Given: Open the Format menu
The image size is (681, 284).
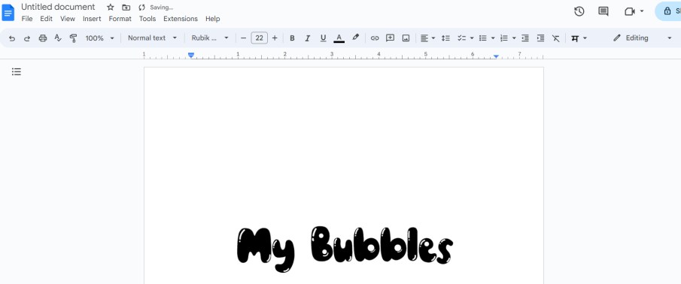Looking at the screenshot, I should click(120, 19).
